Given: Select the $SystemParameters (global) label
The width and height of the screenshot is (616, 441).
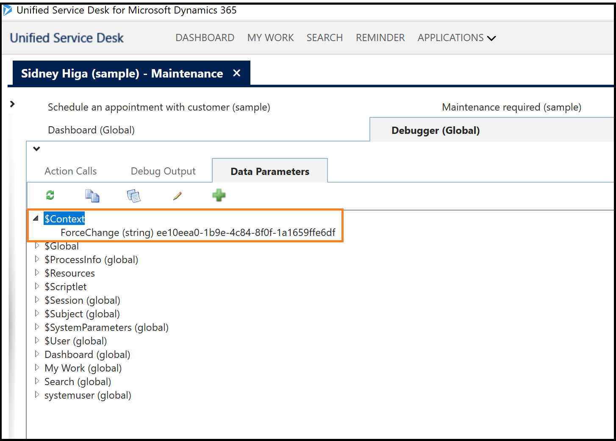Looking at the screenshot, I should (x=107, y=327).
